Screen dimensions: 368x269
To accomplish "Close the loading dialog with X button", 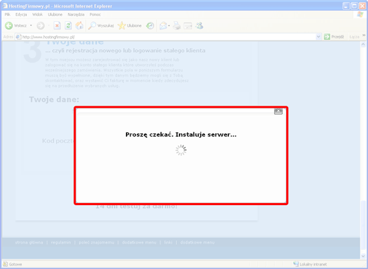I will 279,111.
